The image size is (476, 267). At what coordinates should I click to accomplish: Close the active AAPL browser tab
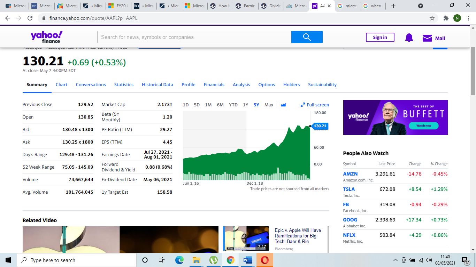329,6
